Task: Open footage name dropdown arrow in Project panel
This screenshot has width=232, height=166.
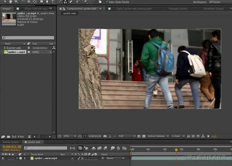Action: [38, 13]
